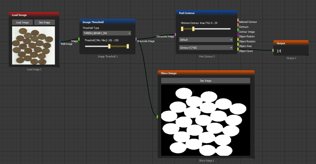Click the coins thumbnail in Load Image node
The height and width of the screenshot is (164, 316).
33,45
